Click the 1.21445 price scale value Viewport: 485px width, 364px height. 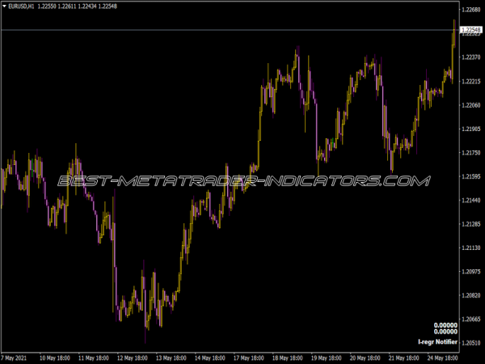click(x=470, y=200)
